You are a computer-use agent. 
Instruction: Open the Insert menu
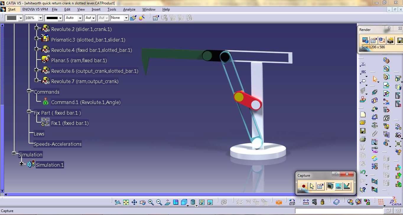(x=96, y=9)
